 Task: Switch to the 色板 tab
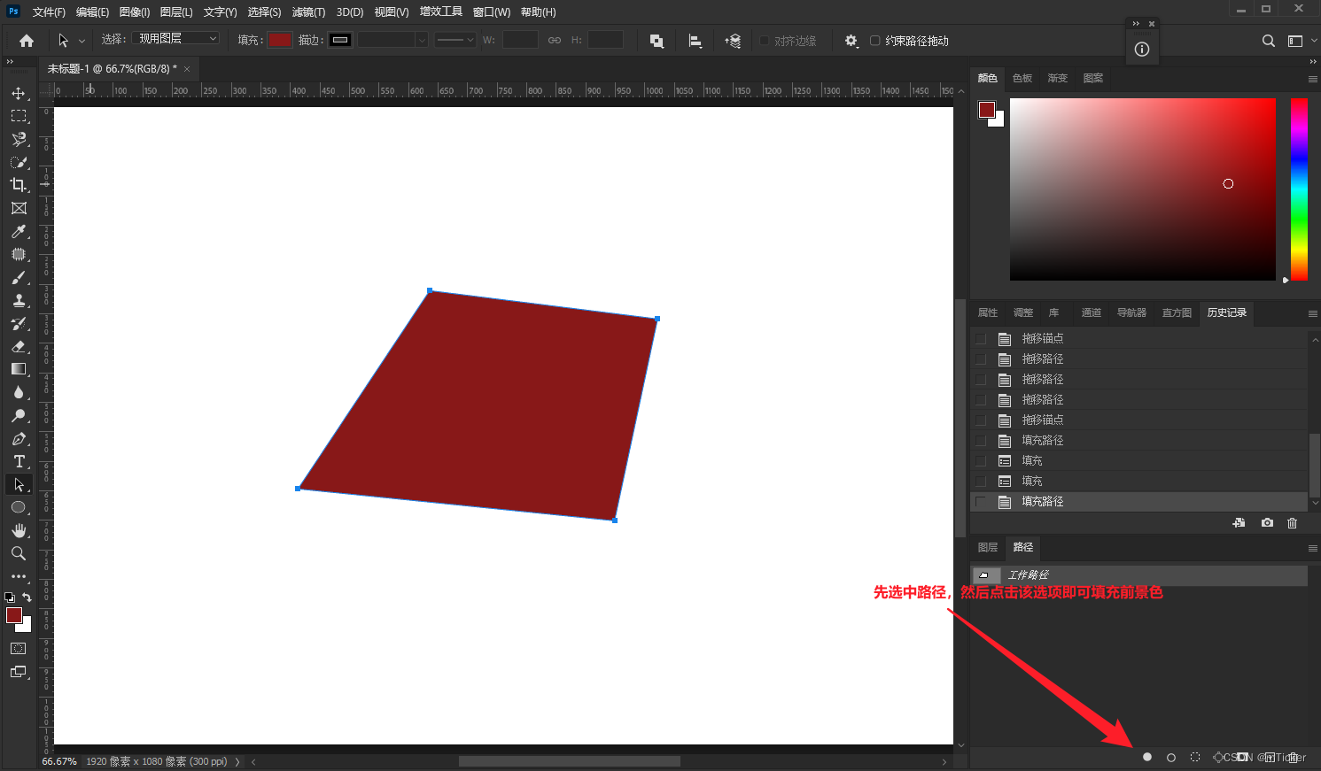tap(1022, 78)
